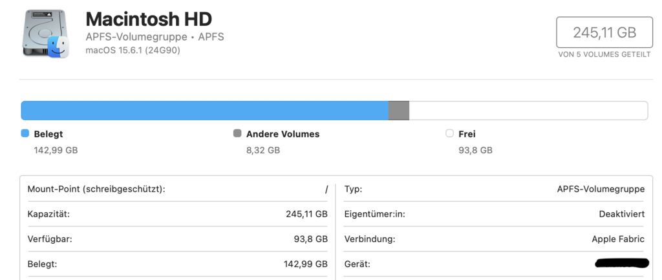Click the blue used segment of the storage bar

(204, 111)
